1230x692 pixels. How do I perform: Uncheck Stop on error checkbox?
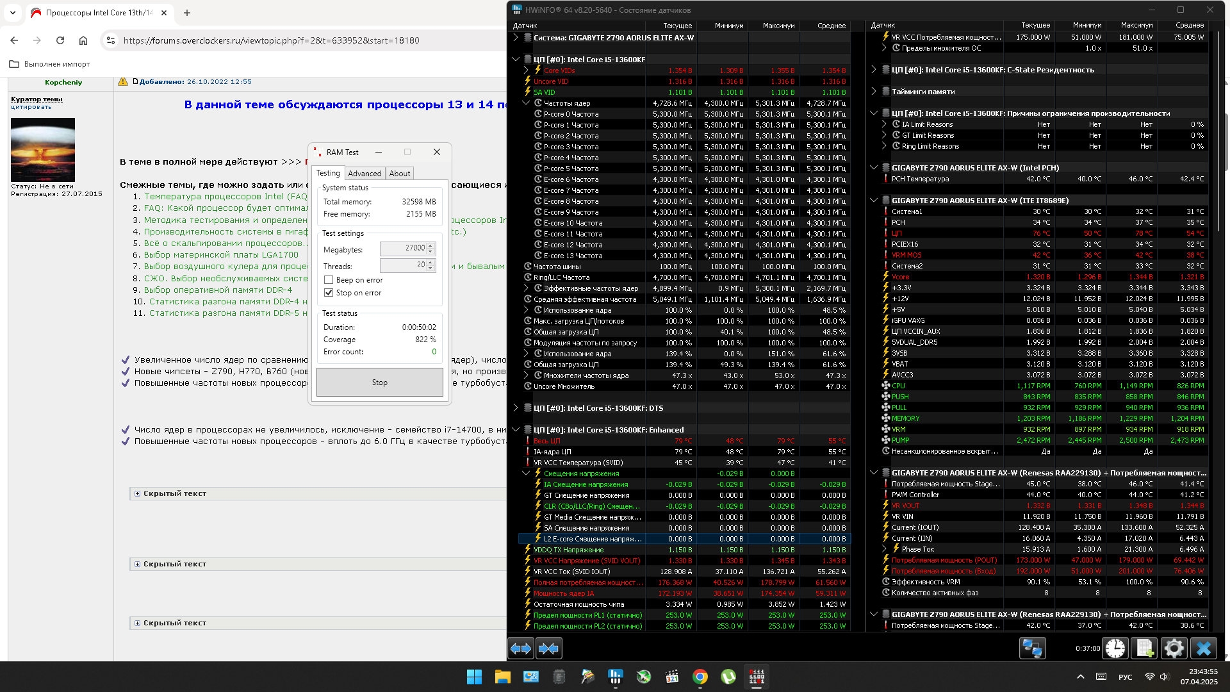[329, 293]
